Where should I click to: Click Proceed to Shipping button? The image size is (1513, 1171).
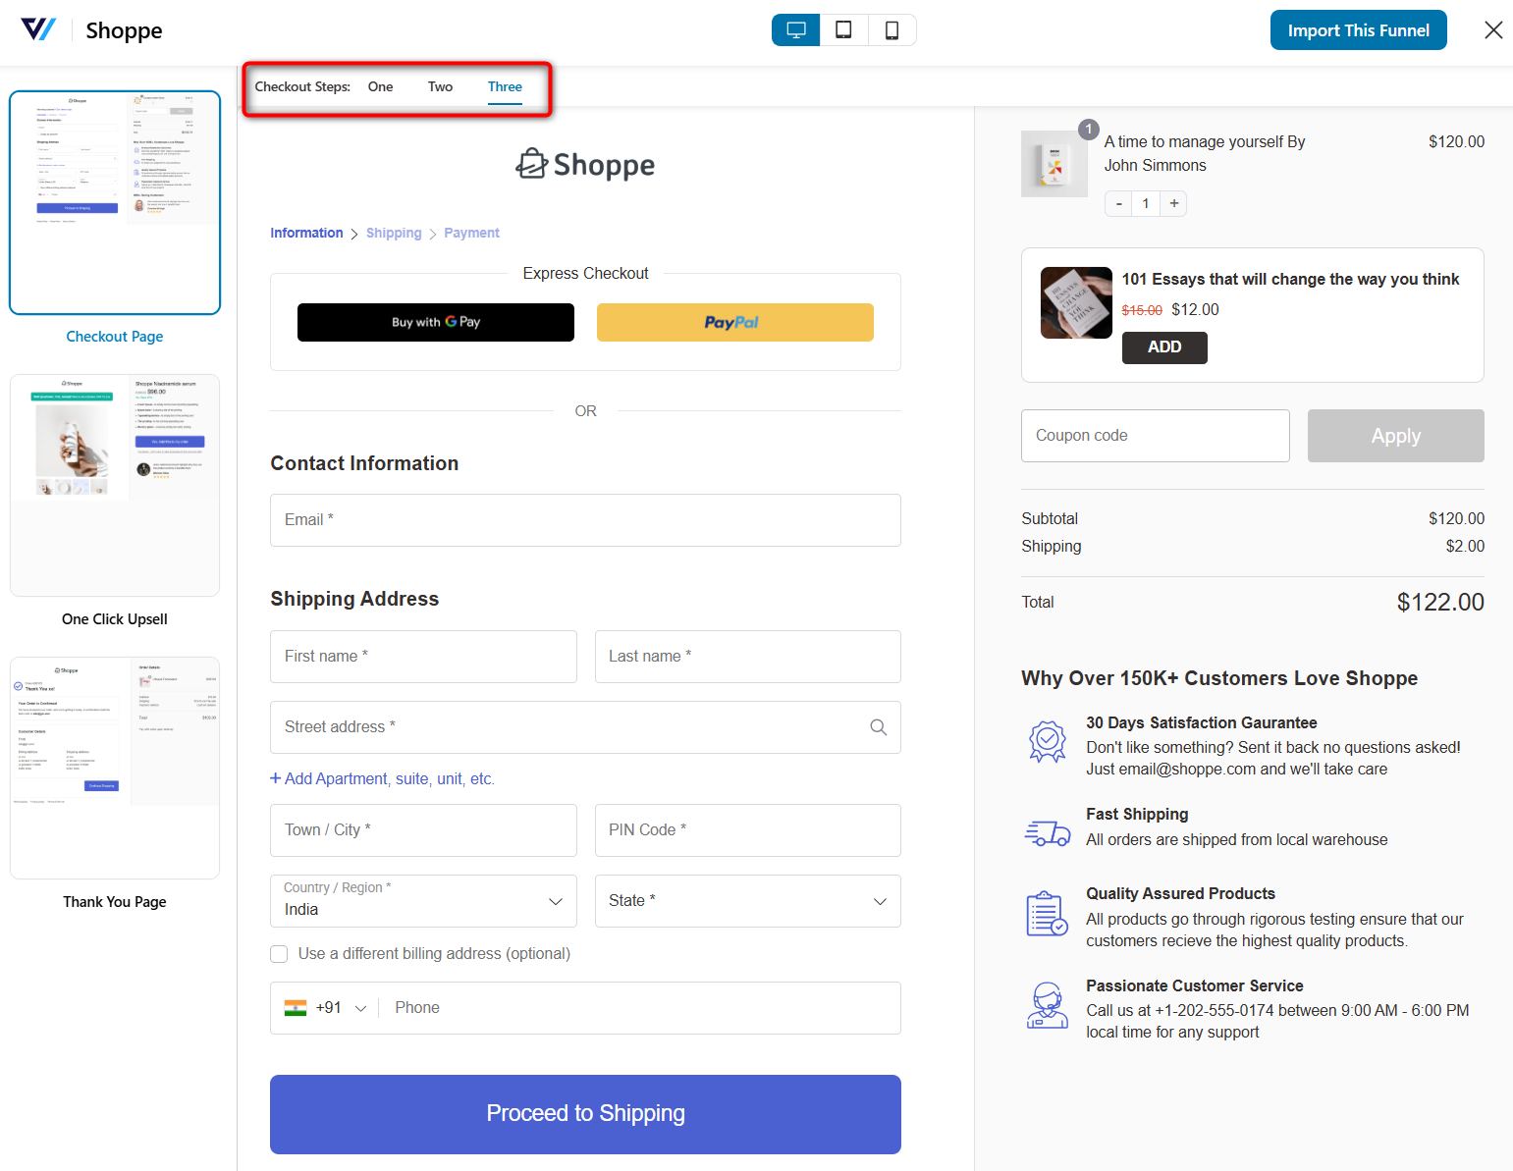coord(585,1114)
